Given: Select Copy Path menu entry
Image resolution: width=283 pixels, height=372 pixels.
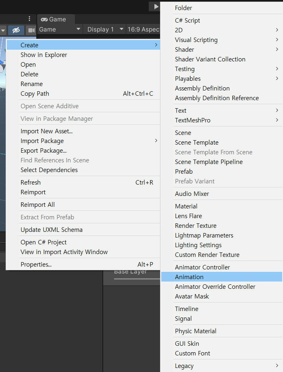Looking at the screenshot, I should pyautogui.click(x=83, y=94).
